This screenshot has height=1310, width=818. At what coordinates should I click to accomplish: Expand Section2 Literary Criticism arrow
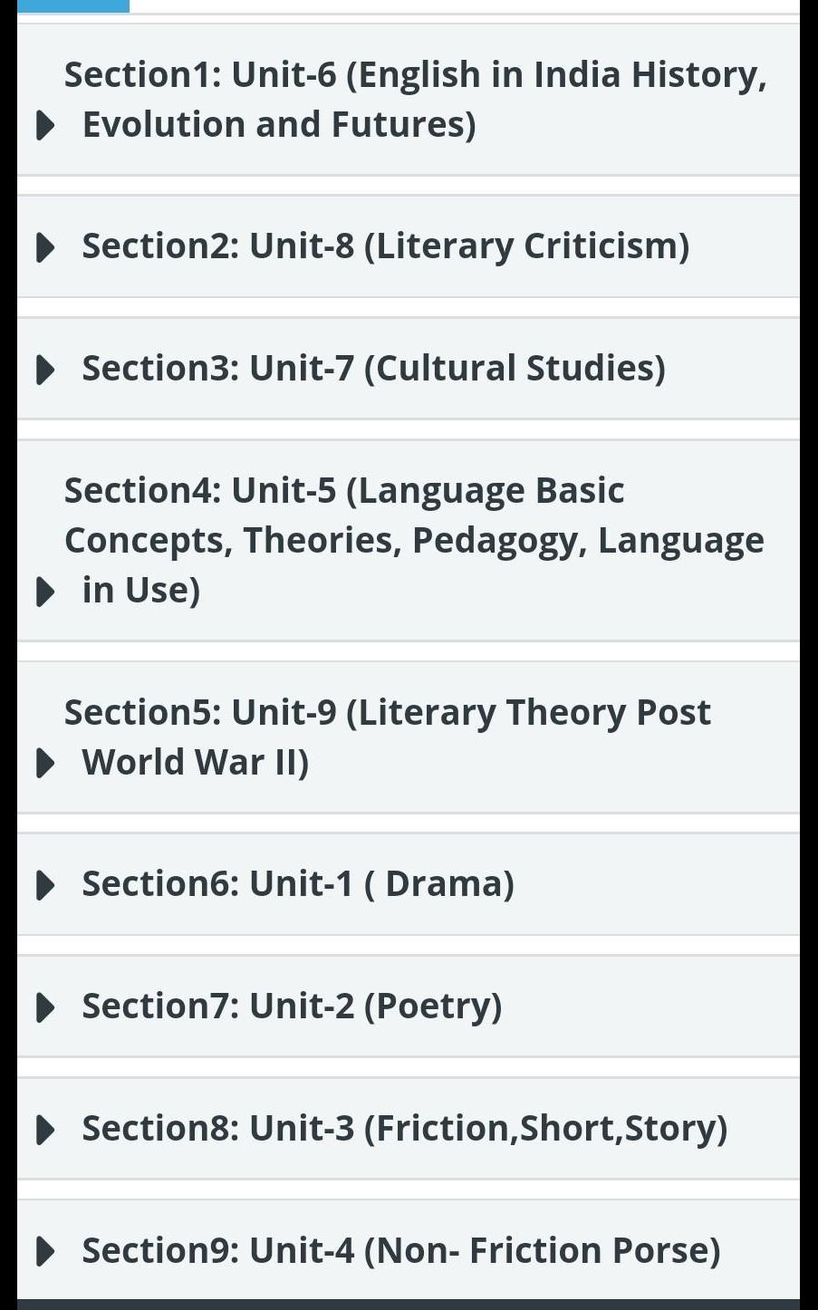pyautogui.click(x=44, y=247)
